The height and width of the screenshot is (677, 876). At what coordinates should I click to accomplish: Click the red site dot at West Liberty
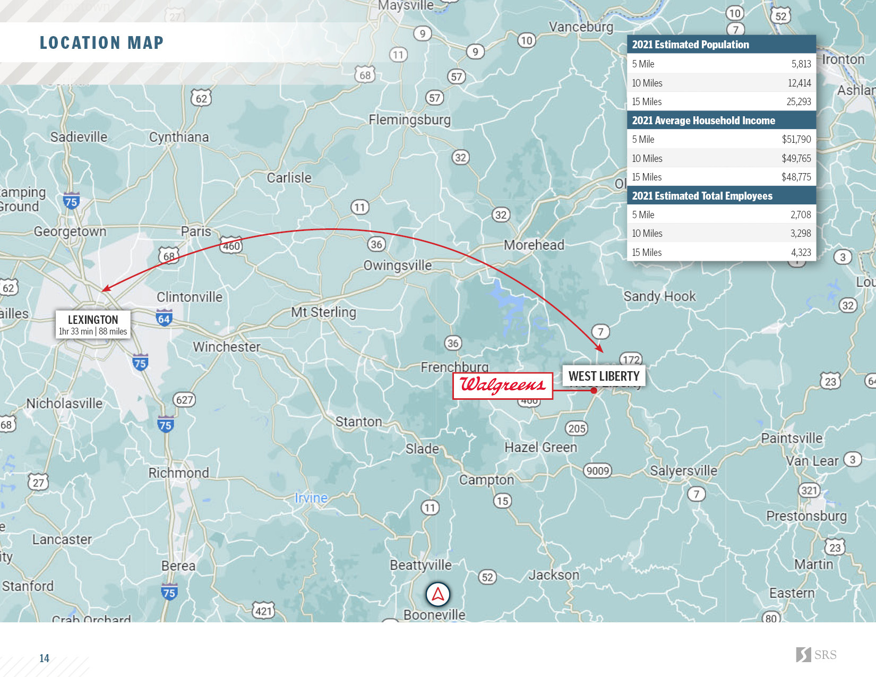(594, 390)
